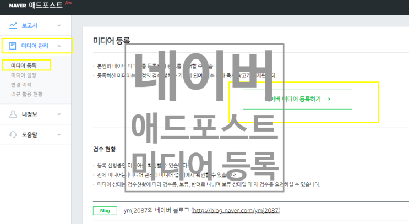Open the 미디어 관리 sidebar menu
Image resolution: width=409 pixels, height=224 pixels.
(35, 46)
